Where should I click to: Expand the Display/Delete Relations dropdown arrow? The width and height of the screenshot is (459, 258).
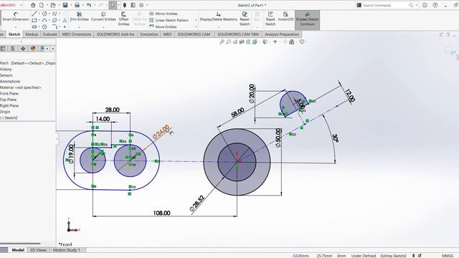click(218, 27)
